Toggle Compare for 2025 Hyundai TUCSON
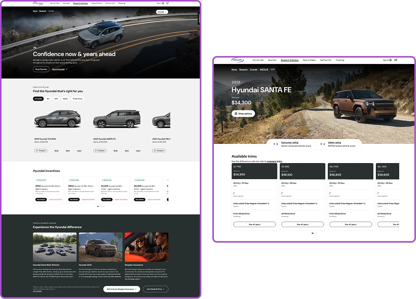This screenshot has height=299, width=416. pos(41,151)
